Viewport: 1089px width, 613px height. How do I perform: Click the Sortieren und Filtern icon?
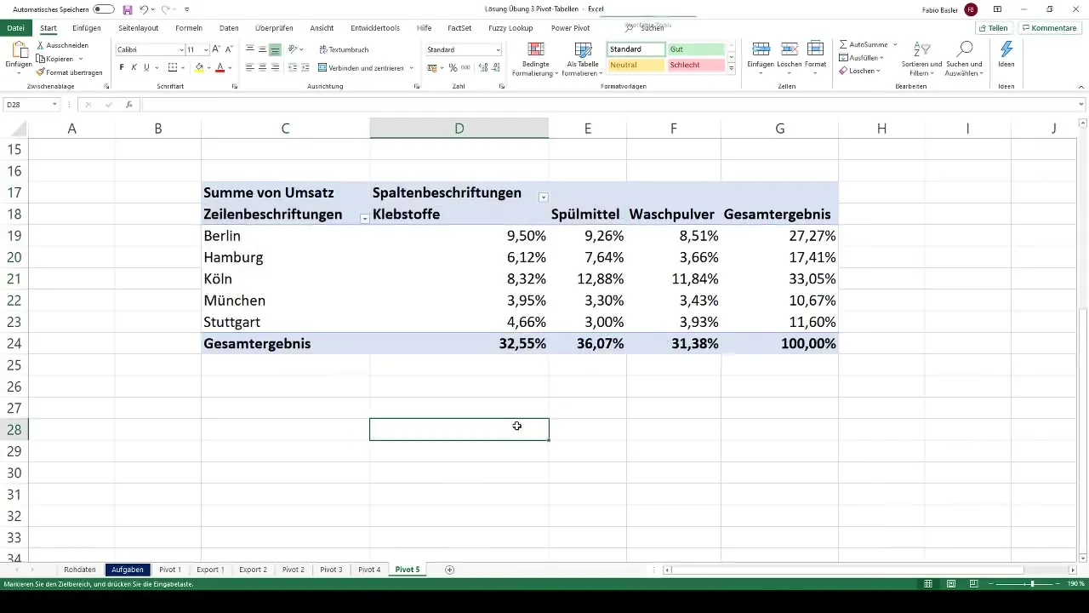922,49
